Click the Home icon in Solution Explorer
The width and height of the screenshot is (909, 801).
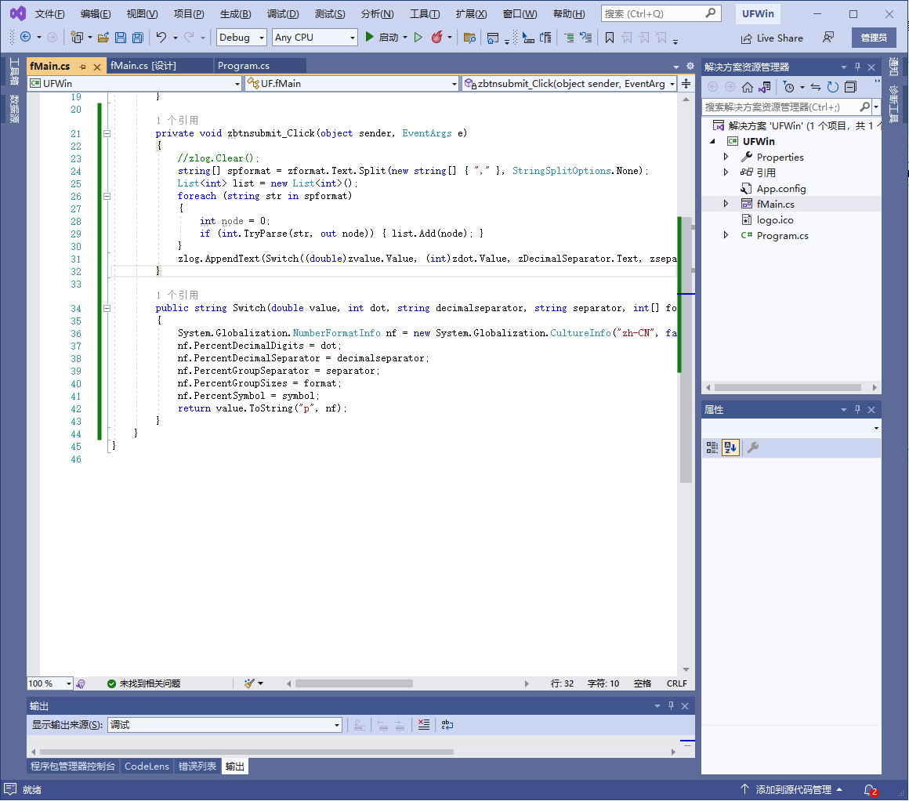click(748, 87)
